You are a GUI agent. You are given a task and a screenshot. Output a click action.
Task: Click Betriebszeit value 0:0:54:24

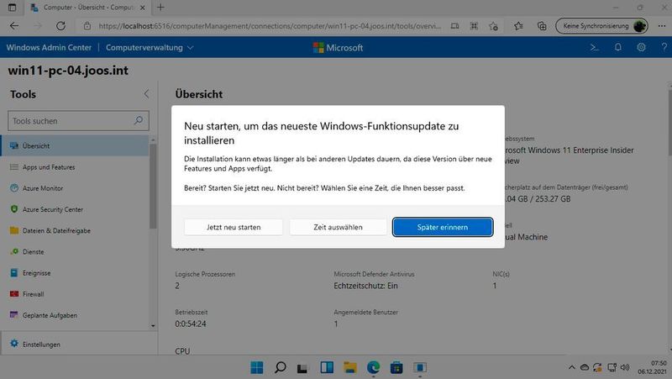pyautogui.click(x=191, y=324)
